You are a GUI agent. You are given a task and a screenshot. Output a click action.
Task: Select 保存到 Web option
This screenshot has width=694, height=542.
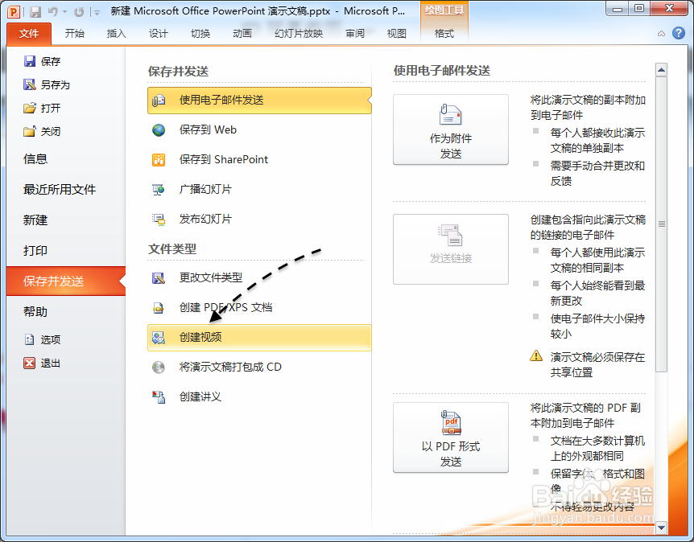point(259,130)
